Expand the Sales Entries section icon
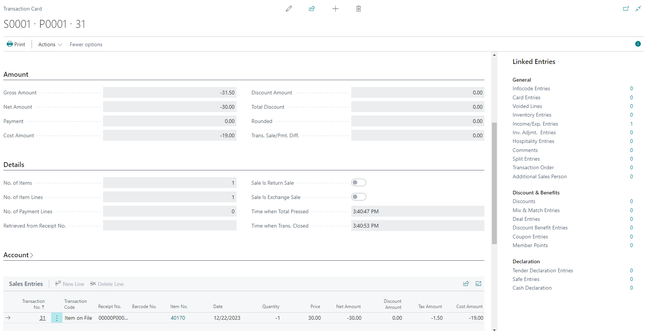The height and width of the screenshot is (331, 648). [x=478, y=284]
